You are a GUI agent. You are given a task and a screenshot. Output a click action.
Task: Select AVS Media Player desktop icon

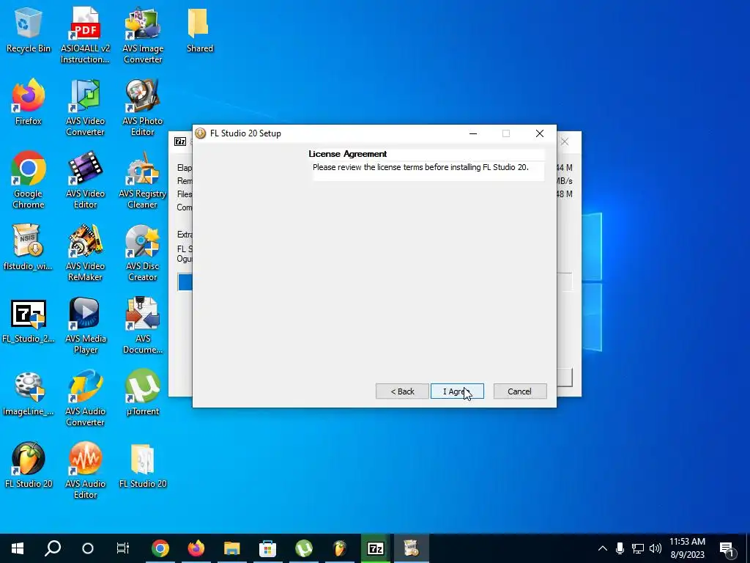click(x=85, y=326)
